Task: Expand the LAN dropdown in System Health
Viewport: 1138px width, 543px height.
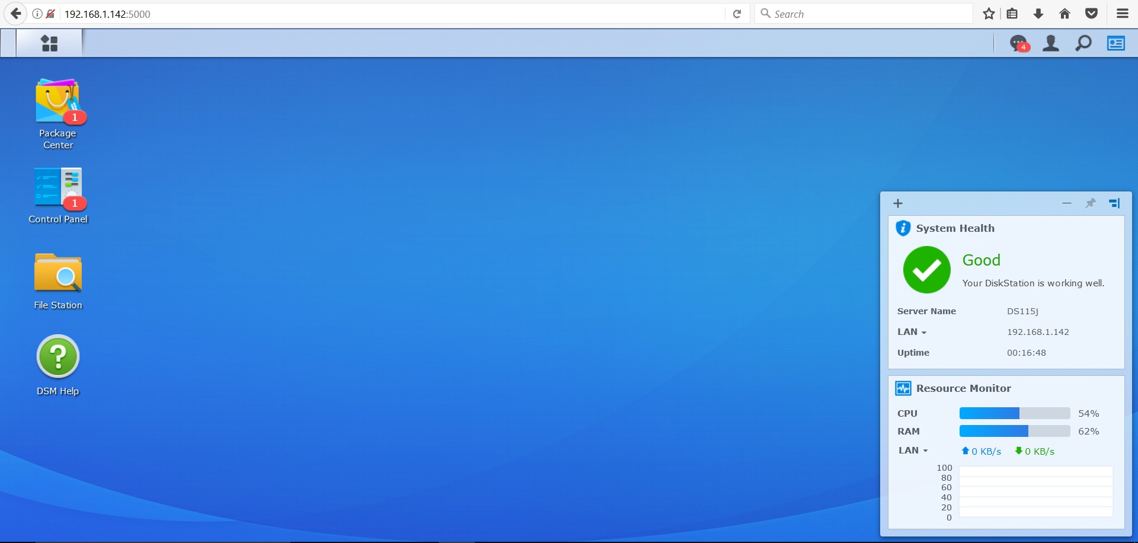Action: pos(912,332)
